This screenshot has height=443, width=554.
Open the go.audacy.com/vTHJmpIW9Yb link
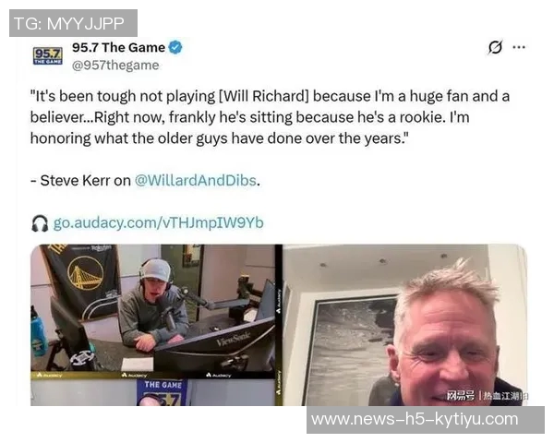point(158,223)
